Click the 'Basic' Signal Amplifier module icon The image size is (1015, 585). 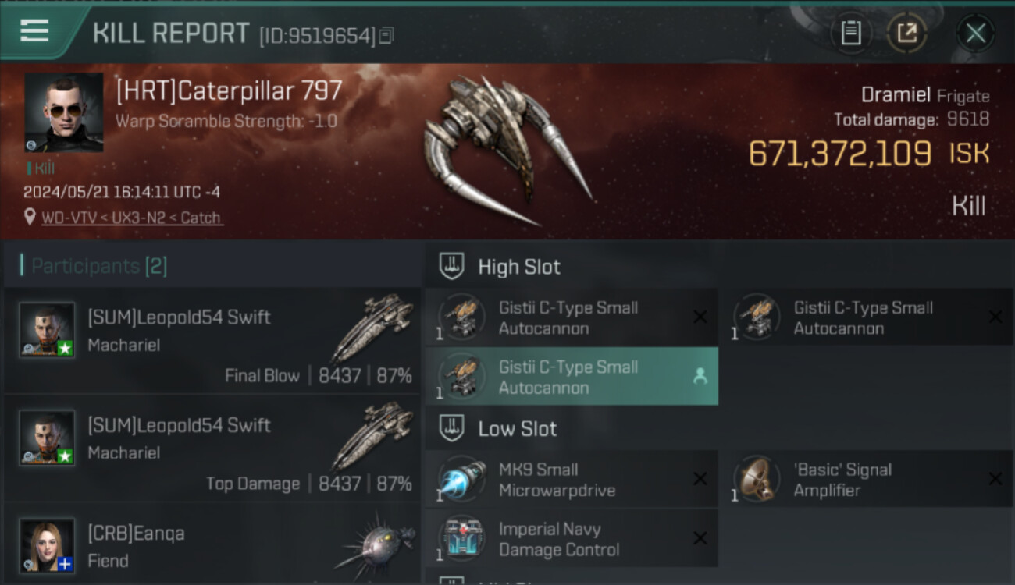tap(757, 479)
